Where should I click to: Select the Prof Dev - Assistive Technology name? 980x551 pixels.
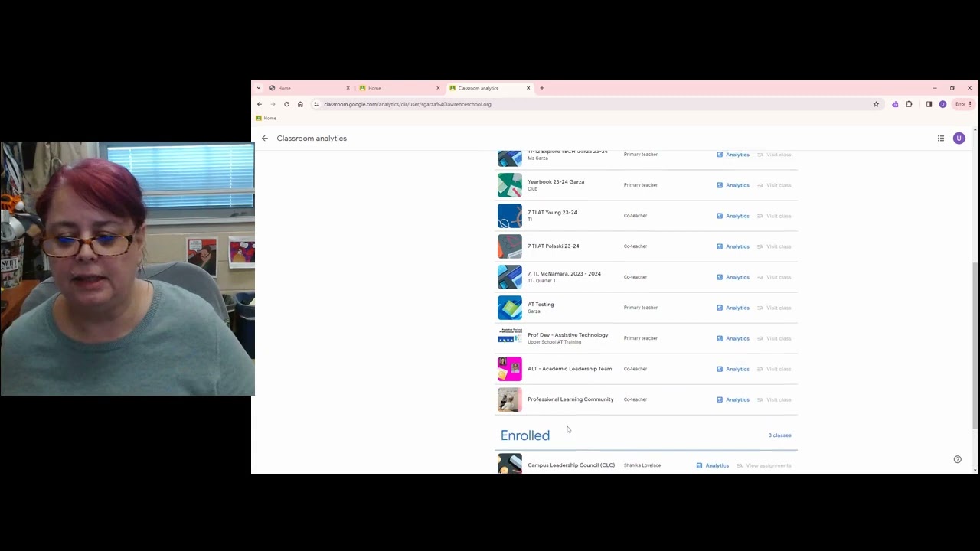click(x=568, y=335)
